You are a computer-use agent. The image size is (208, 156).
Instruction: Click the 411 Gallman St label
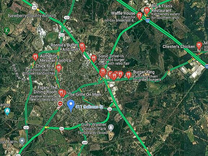click(89, 107)
